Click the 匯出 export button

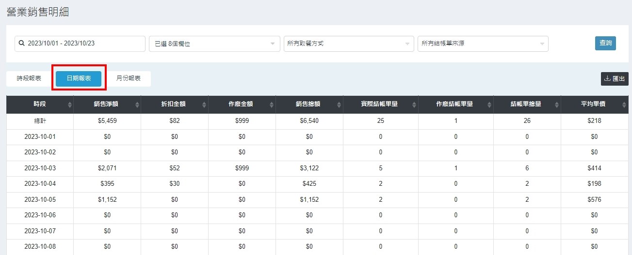tap(615, 78)
